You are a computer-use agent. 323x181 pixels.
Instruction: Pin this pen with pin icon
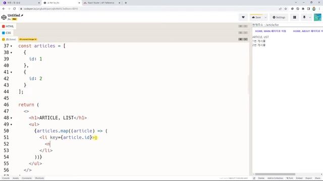tap(304, 18)
